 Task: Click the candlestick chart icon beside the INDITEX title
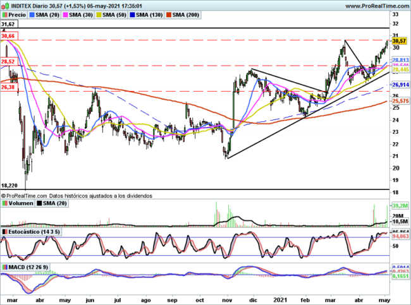point(4,6)
